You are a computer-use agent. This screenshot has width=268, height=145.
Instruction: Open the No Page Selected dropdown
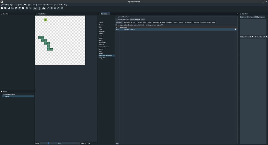point(261,37)
